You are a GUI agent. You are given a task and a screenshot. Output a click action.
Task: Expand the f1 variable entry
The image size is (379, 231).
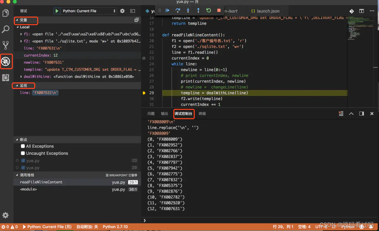coord(21,34)
